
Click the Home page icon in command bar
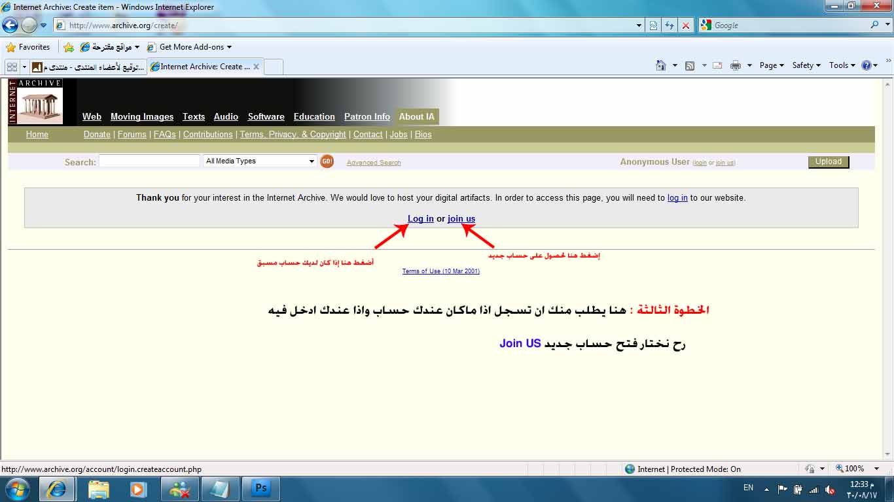[x=661, y=65]
